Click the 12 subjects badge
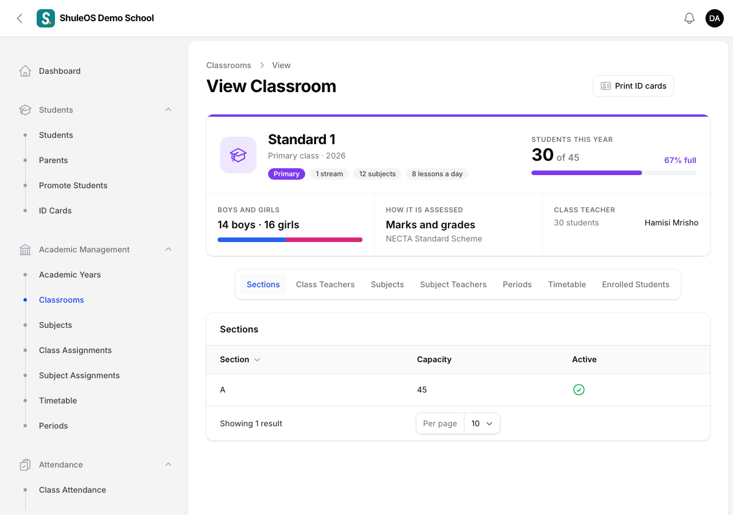733x515 pixels. click(x=377, y=174)
